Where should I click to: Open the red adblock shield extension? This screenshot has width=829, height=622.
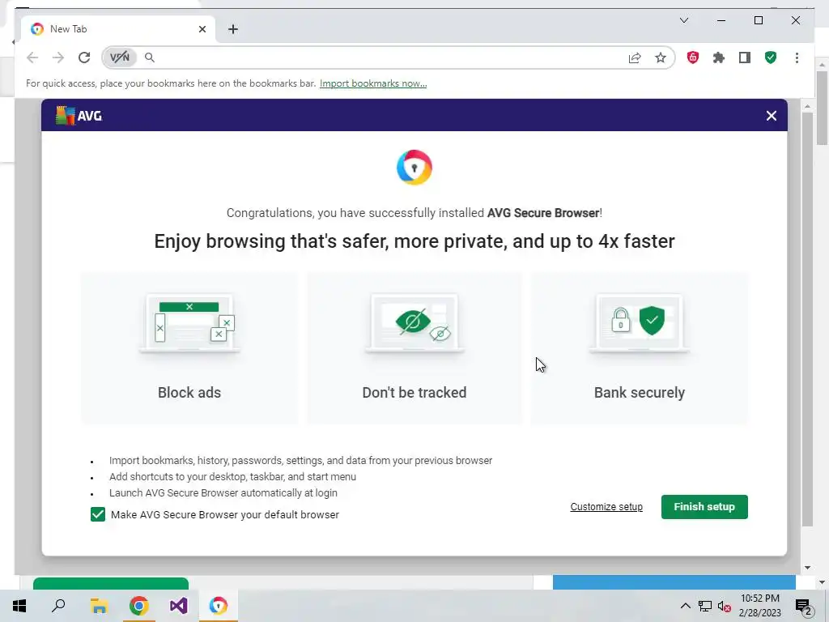(693, 58)
